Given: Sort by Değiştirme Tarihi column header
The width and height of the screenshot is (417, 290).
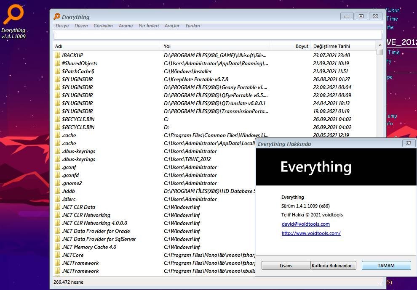Looking at the screenshot, I should pyautogui.click(x=343, y=46).
